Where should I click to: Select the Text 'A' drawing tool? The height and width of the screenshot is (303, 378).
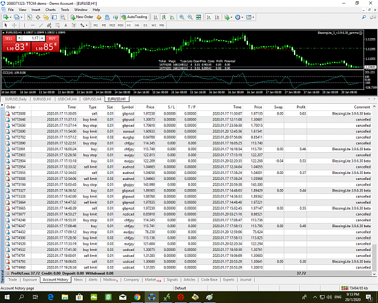pyautogui.click(x=65, y=25)
